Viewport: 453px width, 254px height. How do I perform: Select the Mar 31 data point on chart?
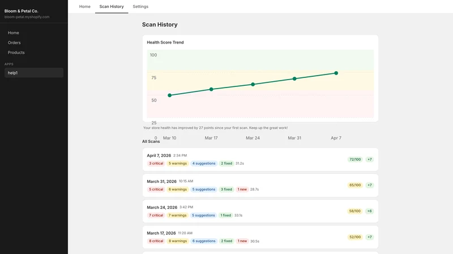pyautogui.click(x=294, y=78)
